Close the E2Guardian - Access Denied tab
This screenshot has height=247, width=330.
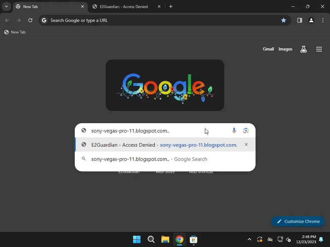tap(159, 6)
